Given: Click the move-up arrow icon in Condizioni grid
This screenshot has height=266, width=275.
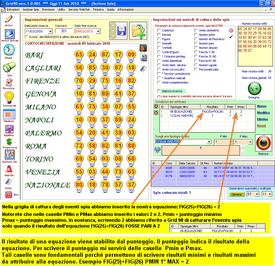Looking at the screenshot, I should coord(156,106).
